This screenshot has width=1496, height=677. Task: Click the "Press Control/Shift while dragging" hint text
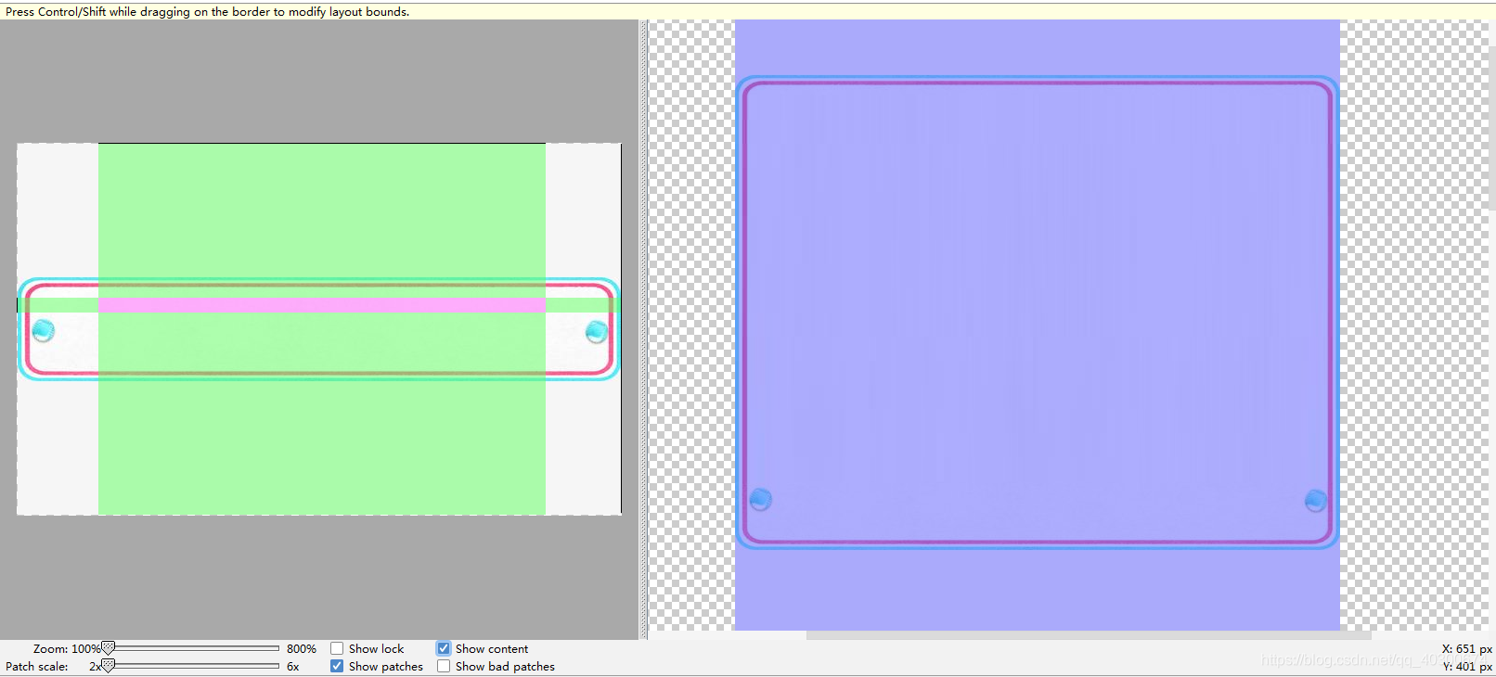[x=208, y=12]
